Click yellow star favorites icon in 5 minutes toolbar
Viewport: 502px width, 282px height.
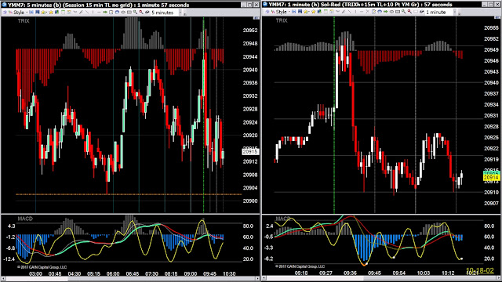pos(50,13)
